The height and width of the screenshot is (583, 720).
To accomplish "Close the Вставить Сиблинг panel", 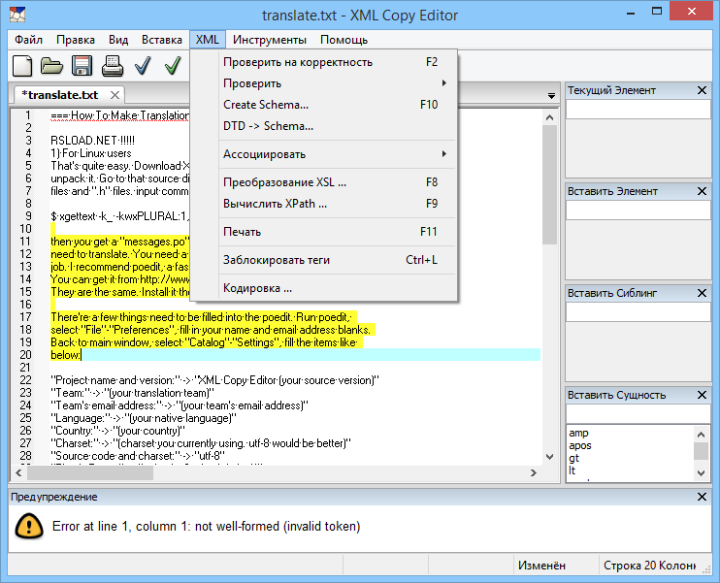I will 702,293.
